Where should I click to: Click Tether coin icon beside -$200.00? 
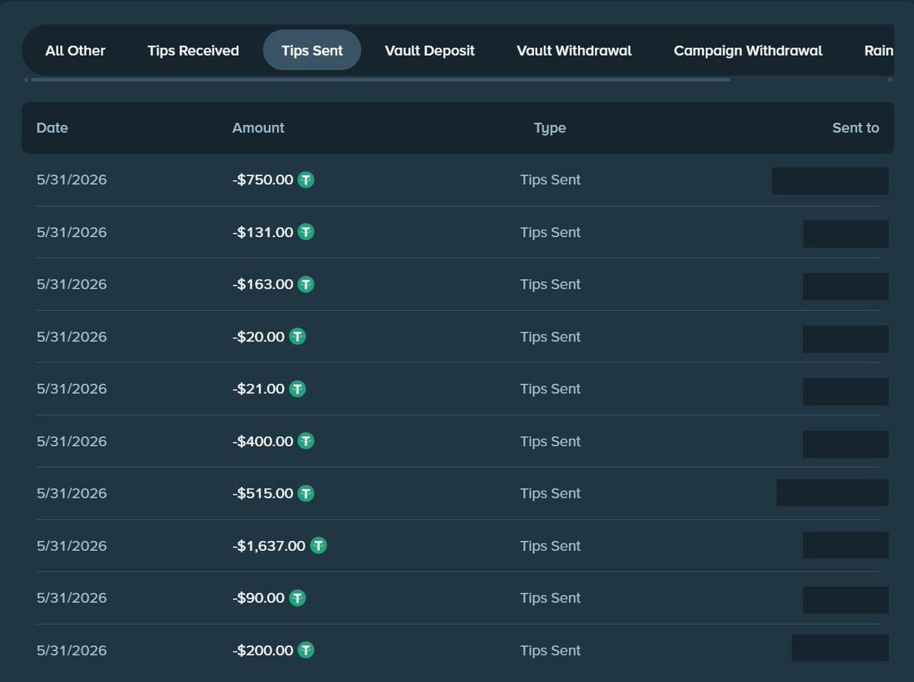[x=306, y=650]
